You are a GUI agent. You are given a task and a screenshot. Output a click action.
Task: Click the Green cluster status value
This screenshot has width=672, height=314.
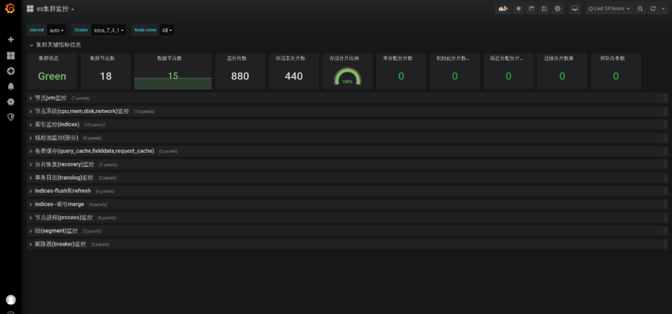point(52,76)
